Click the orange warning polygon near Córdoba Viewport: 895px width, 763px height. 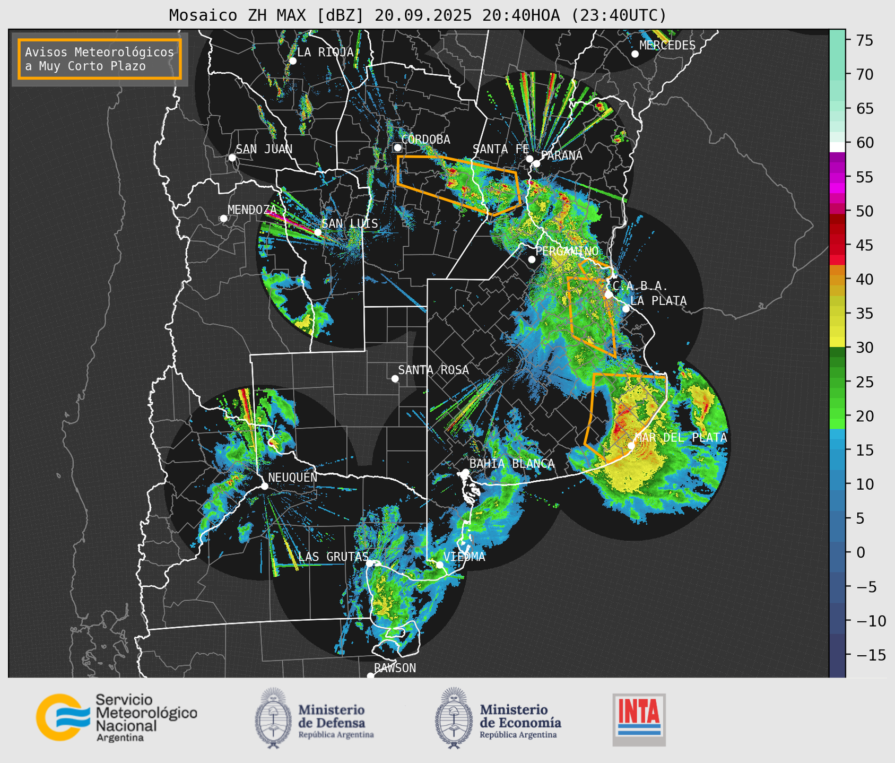tap(458, 185)
